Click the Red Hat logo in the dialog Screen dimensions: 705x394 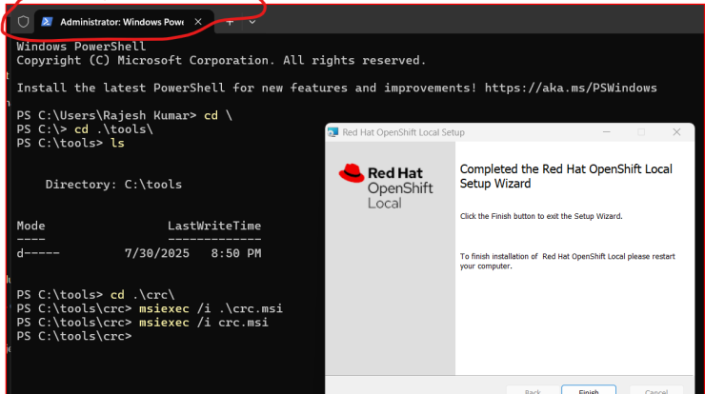point(386,186)
